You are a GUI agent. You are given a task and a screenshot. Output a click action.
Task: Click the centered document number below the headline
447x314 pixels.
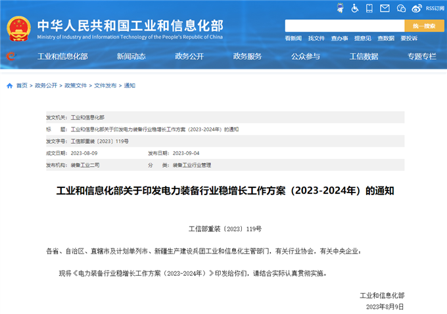click(x=225, y=229)
